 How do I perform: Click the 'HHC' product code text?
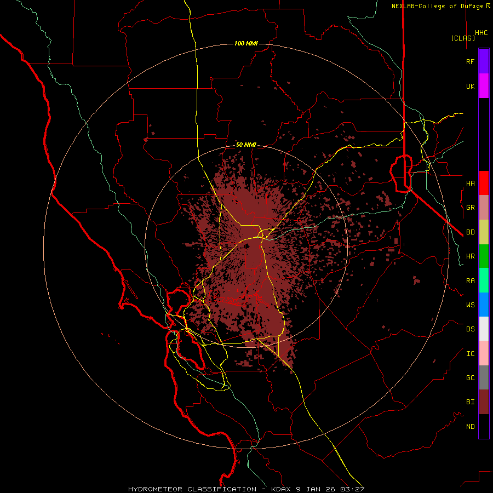pos(481,33)
